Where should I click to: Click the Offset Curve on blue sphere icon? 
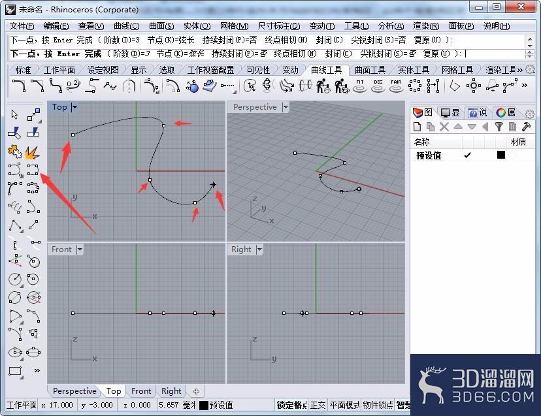tap(192, 86)
